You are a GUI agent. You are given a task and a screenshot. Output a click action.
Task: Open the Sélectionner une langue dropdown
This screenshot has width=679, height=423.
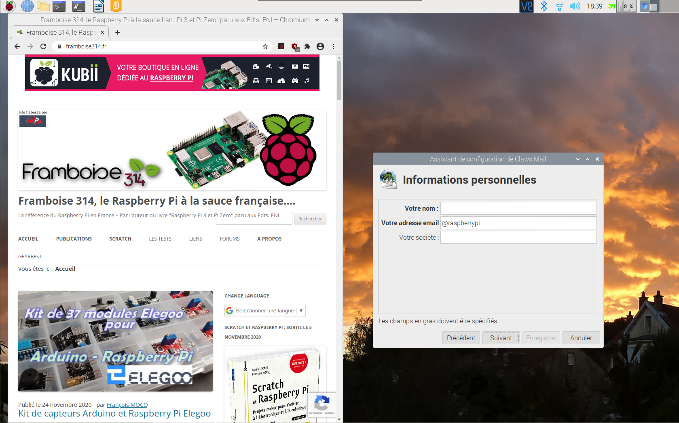[265, 310]
